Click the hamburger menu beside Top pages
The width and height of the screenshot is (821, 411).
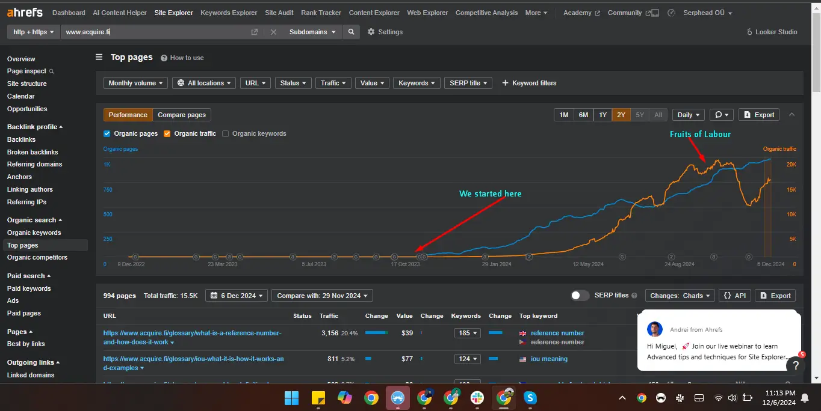pos(99,57)
